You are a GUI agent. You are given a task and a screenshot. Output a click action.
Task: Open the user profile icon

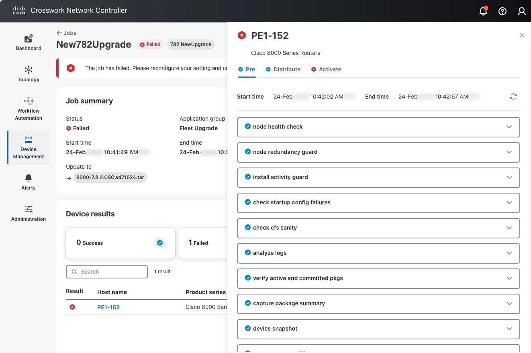tap(522, 11)
